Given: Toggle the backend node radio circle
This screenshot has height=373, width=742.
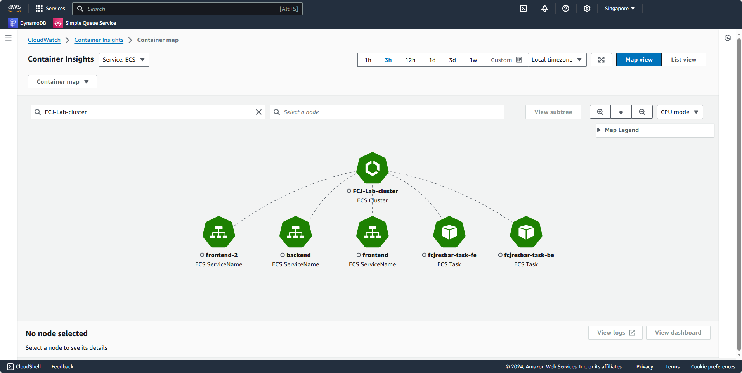Looking at the screenshot, I should pos(283,255).
